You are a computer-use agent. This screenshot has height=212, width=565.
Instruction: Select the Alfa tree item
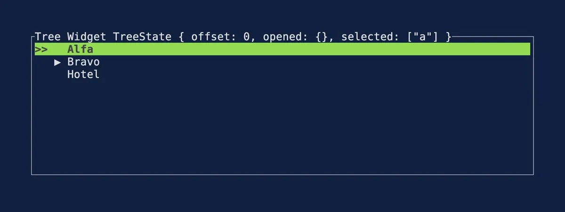pos(80,49)
